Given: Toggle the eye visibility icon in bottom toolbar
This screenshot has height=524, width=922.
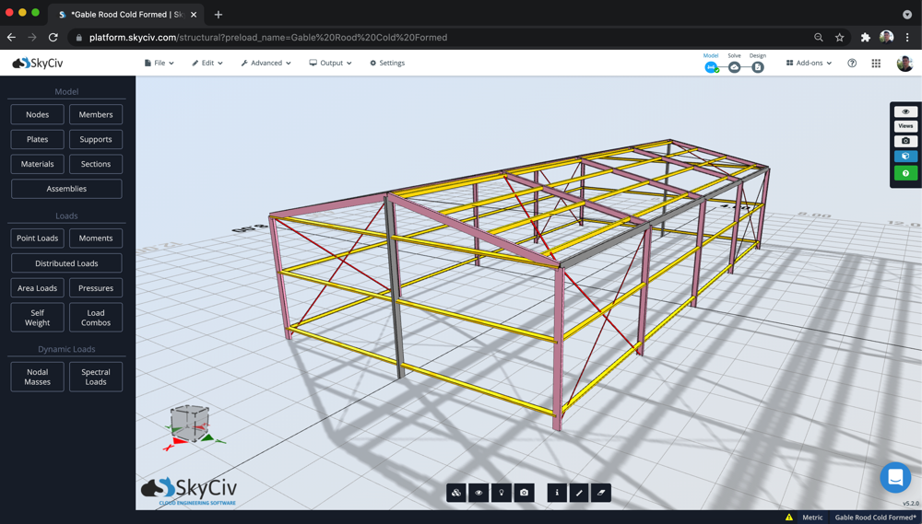Looking at the screenshot, I should tap(479, 493).
